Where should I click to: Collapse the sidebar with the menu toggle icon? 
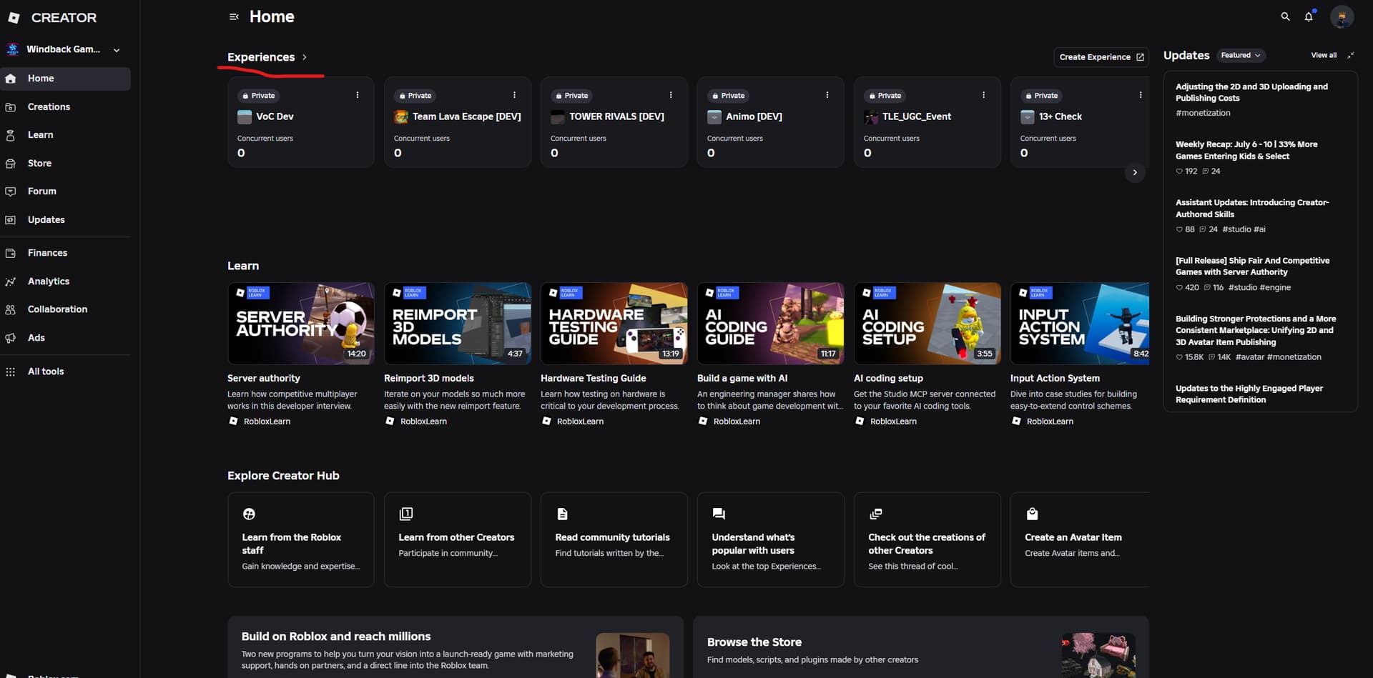click(x=234, y=16)
